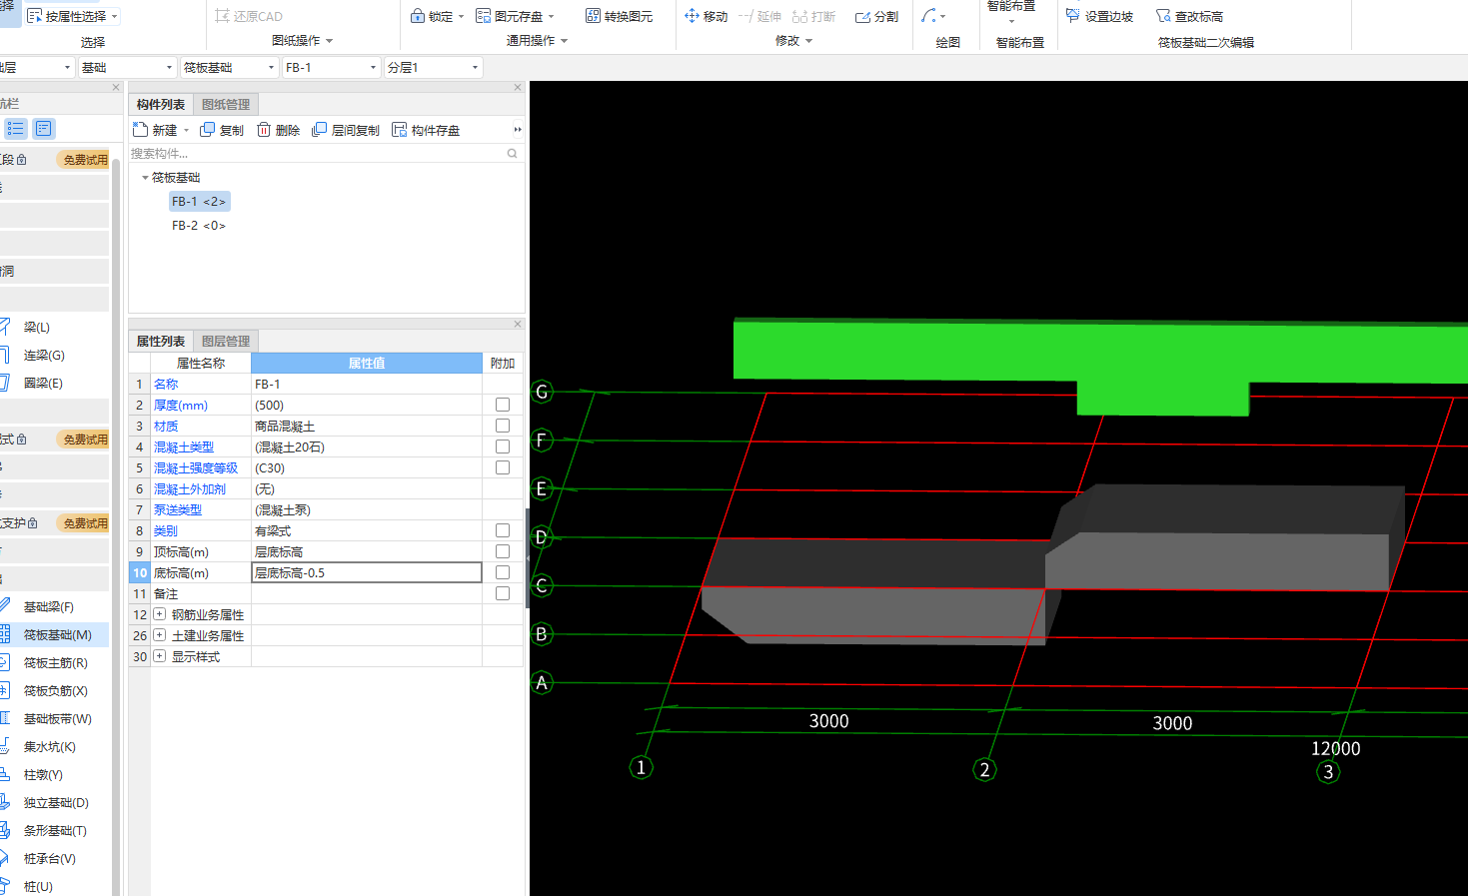Click the 锁定 lock icon
This screenshot has width=1468, height=896.
418,16
